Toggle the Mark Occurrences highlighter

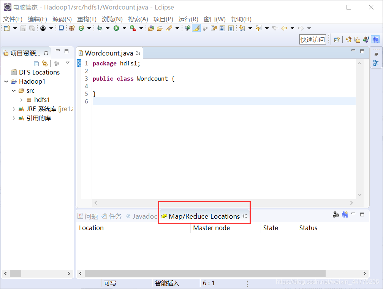196,28
